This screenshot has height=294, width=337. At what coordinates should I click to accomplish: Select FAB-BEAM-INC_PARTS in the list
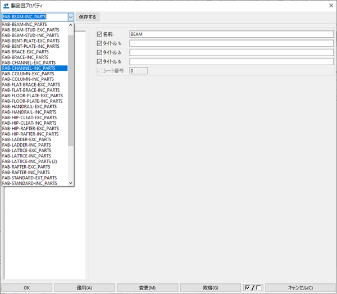pos(35,24)
